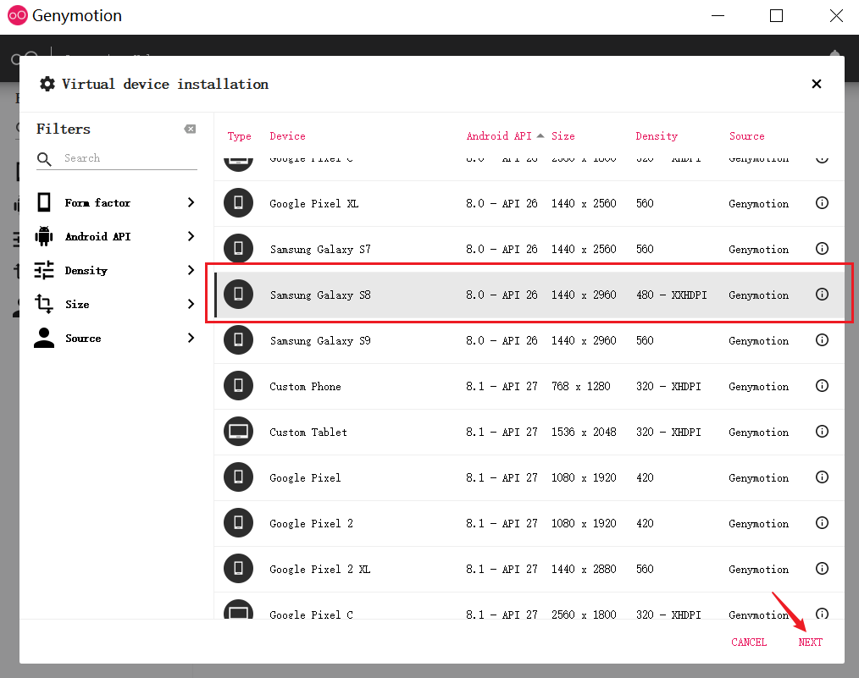The width and height of the screenshot is (859, 678).
Task: Click the phone icon for Samsung Galaxy S8
Action: [x=238, y=295]
